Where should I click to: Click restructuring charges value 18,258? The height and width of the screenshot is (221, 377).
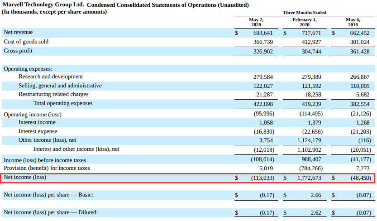[x=313, y=95]
